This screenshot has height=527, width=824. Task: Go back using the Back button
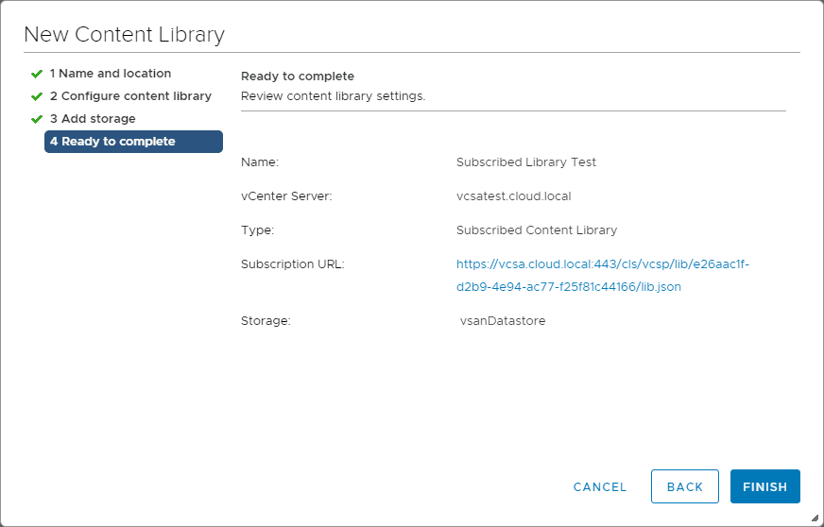pyautogui.click(x=684, y=486)
